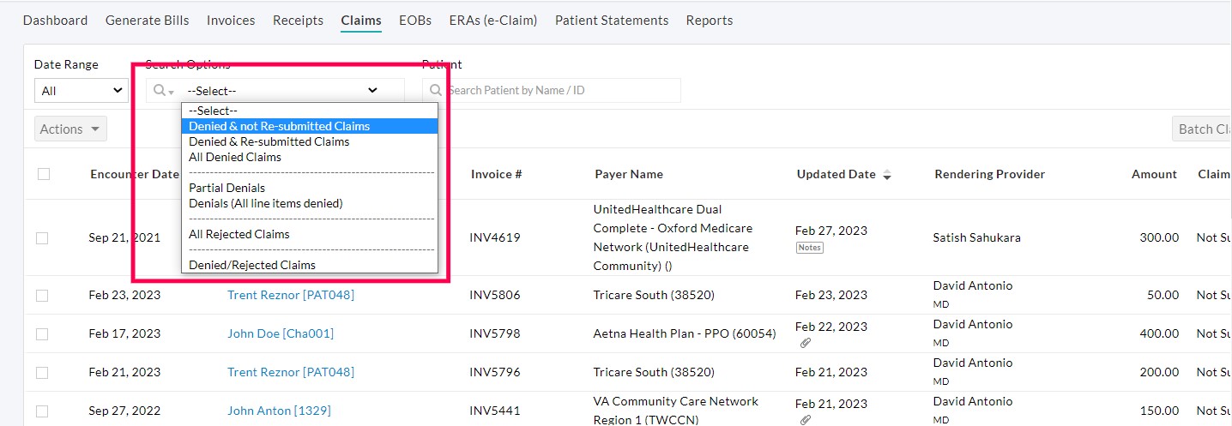Select the checkbox for the Feb 17, 2023 row
Viewport: 1232px width, 426px height.
tap(42, 334)
